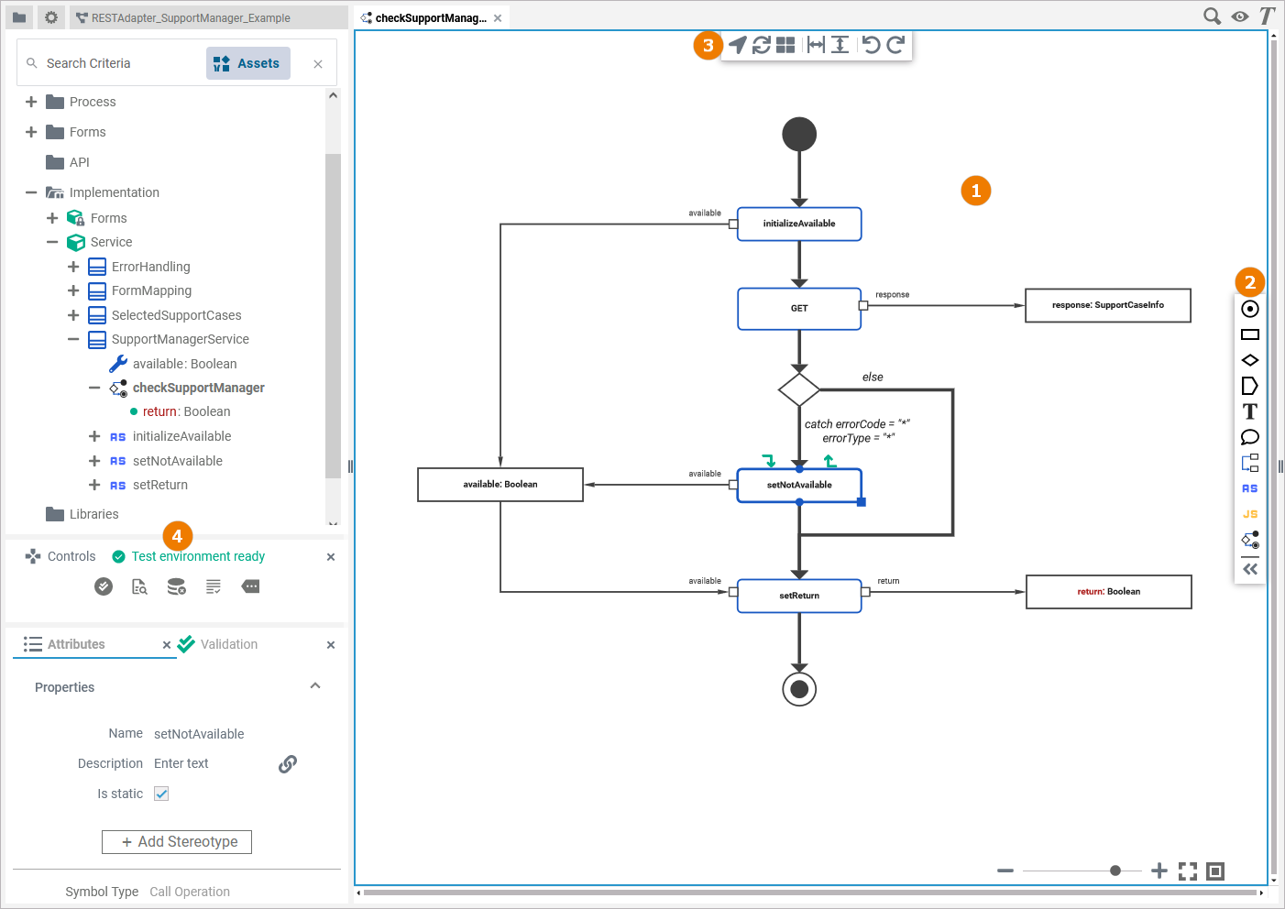The height and width of the screenshot is (909, 1285).
Task: Select the pointer tool in the diagram toolbar
Action: (736, 44)
